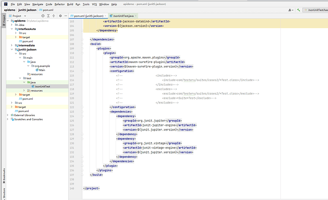Click the Main class icon in tree
Viewport: 328px width, 200px height.
pos(37,70)
